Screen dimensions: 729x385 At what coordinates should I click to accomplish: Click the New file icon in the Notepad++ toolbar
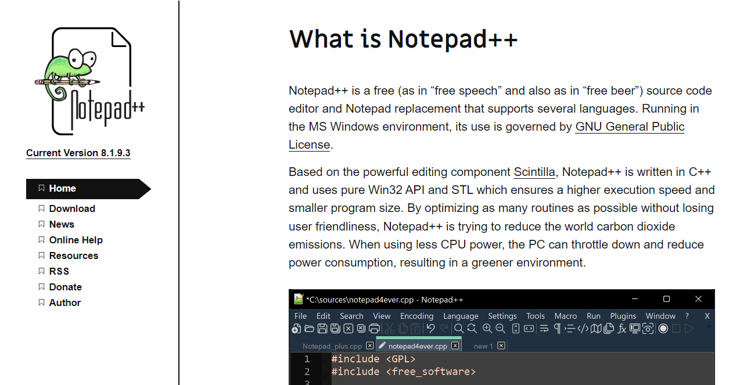click(296, 329)
